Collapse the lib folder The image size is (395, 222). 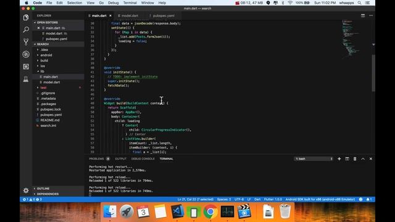point(42,72)
